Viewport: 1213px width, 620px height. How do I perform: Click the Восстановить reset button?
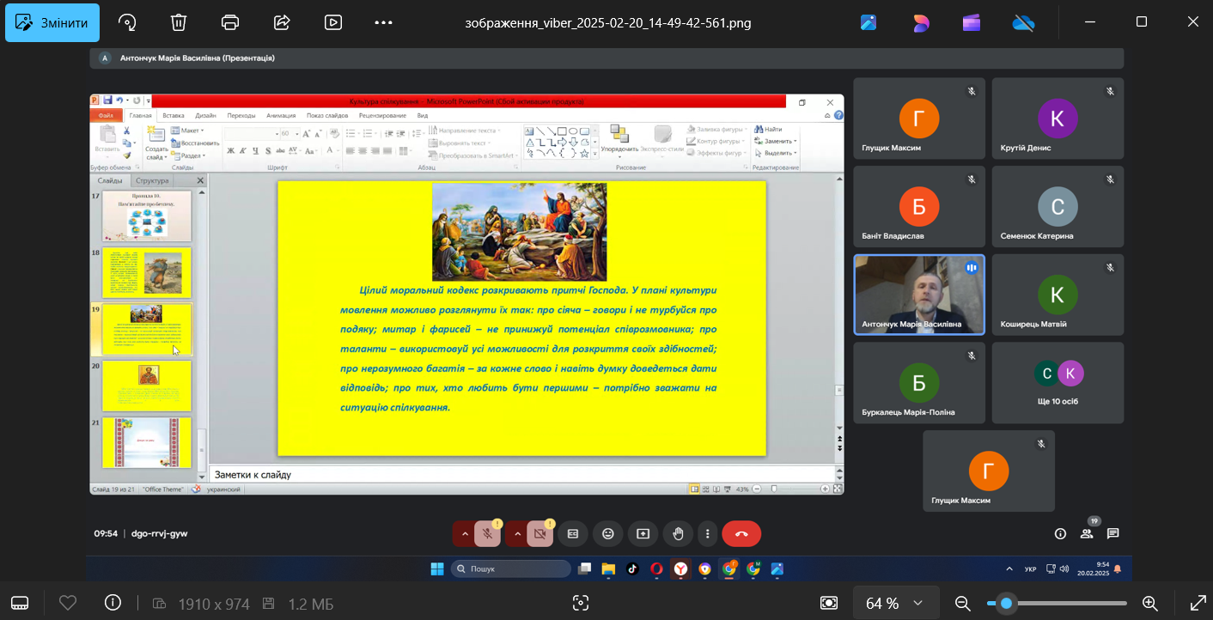point(195,143)
